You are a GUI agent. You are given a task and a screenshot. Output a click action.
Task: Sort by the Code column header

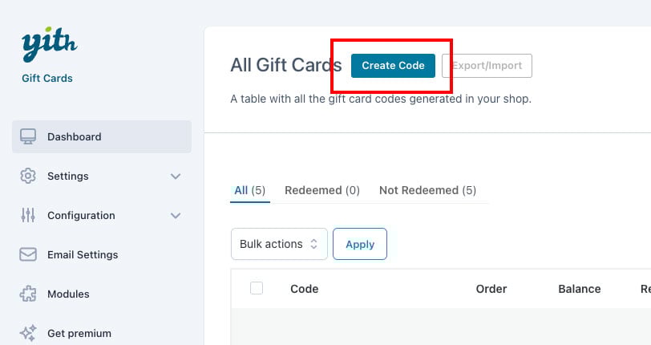pyautogui.click(x=305, y=289)
